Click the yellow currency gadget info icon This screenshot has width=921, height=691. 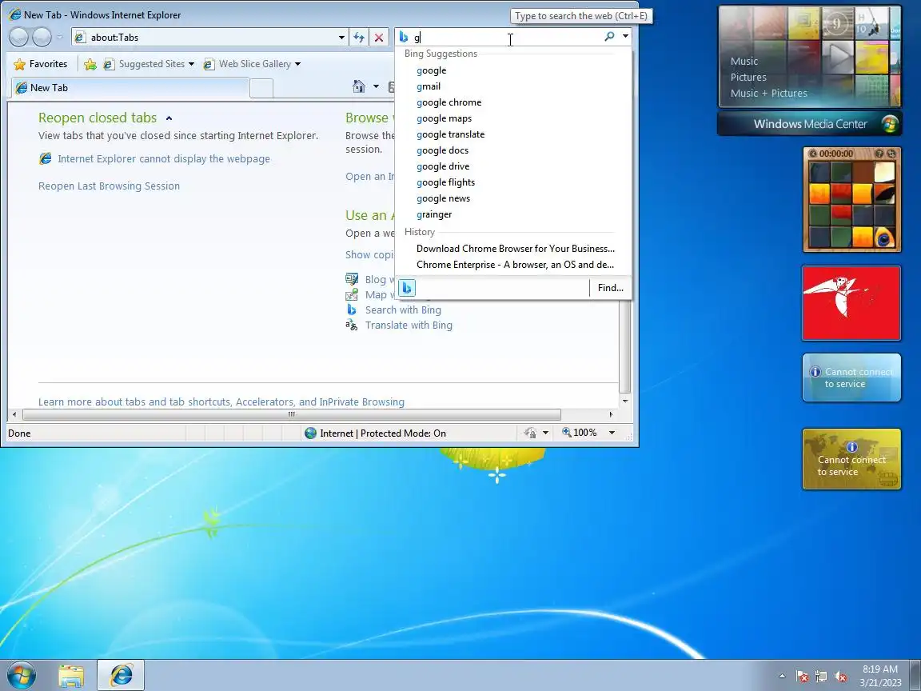tap(851, 446)
